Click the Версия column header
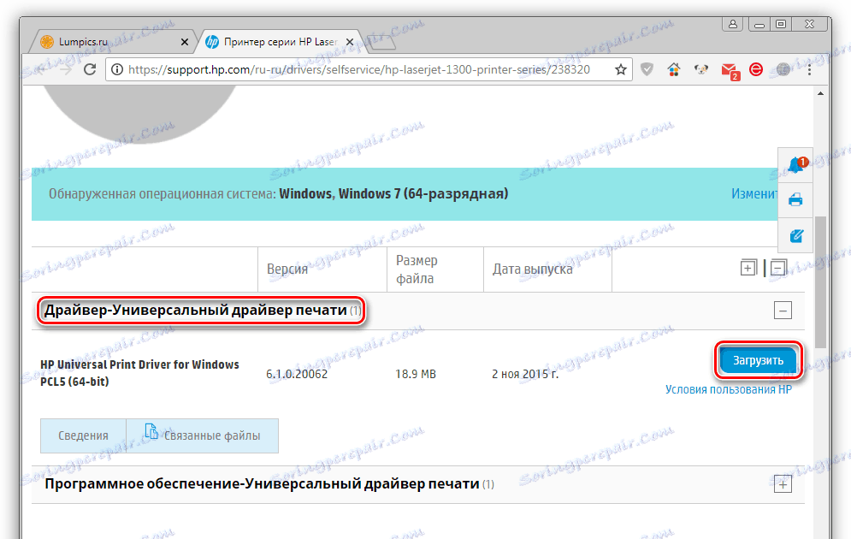 (x=287, y=269)
